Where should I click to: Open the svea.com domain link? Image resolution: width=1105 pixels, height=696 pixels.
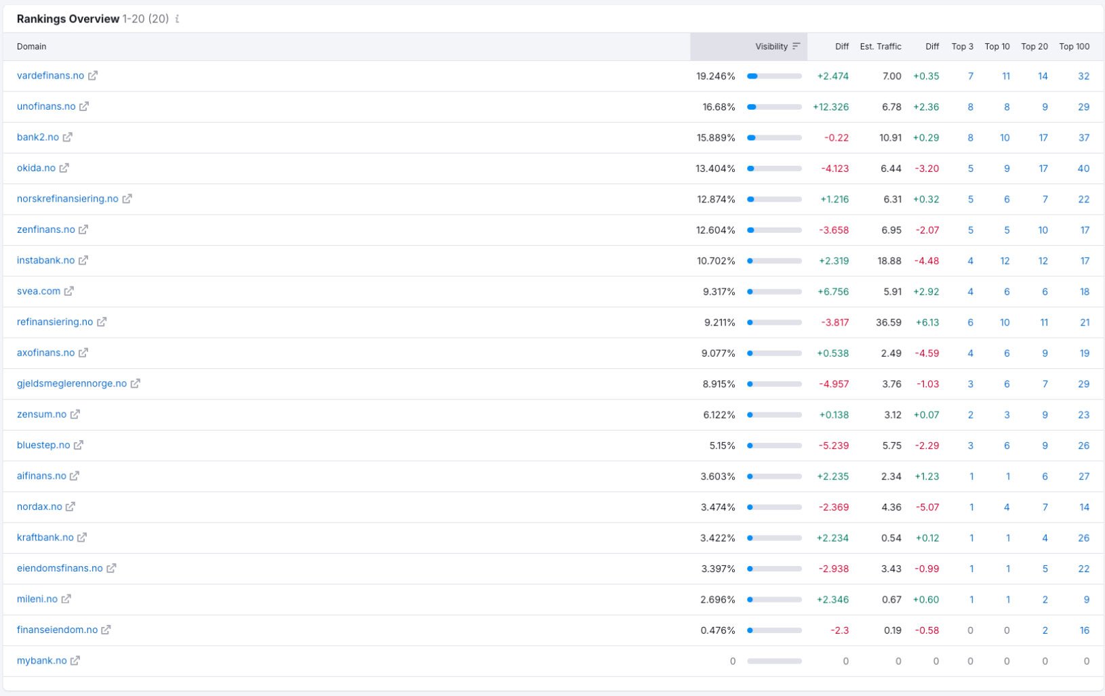pos(39,291)
